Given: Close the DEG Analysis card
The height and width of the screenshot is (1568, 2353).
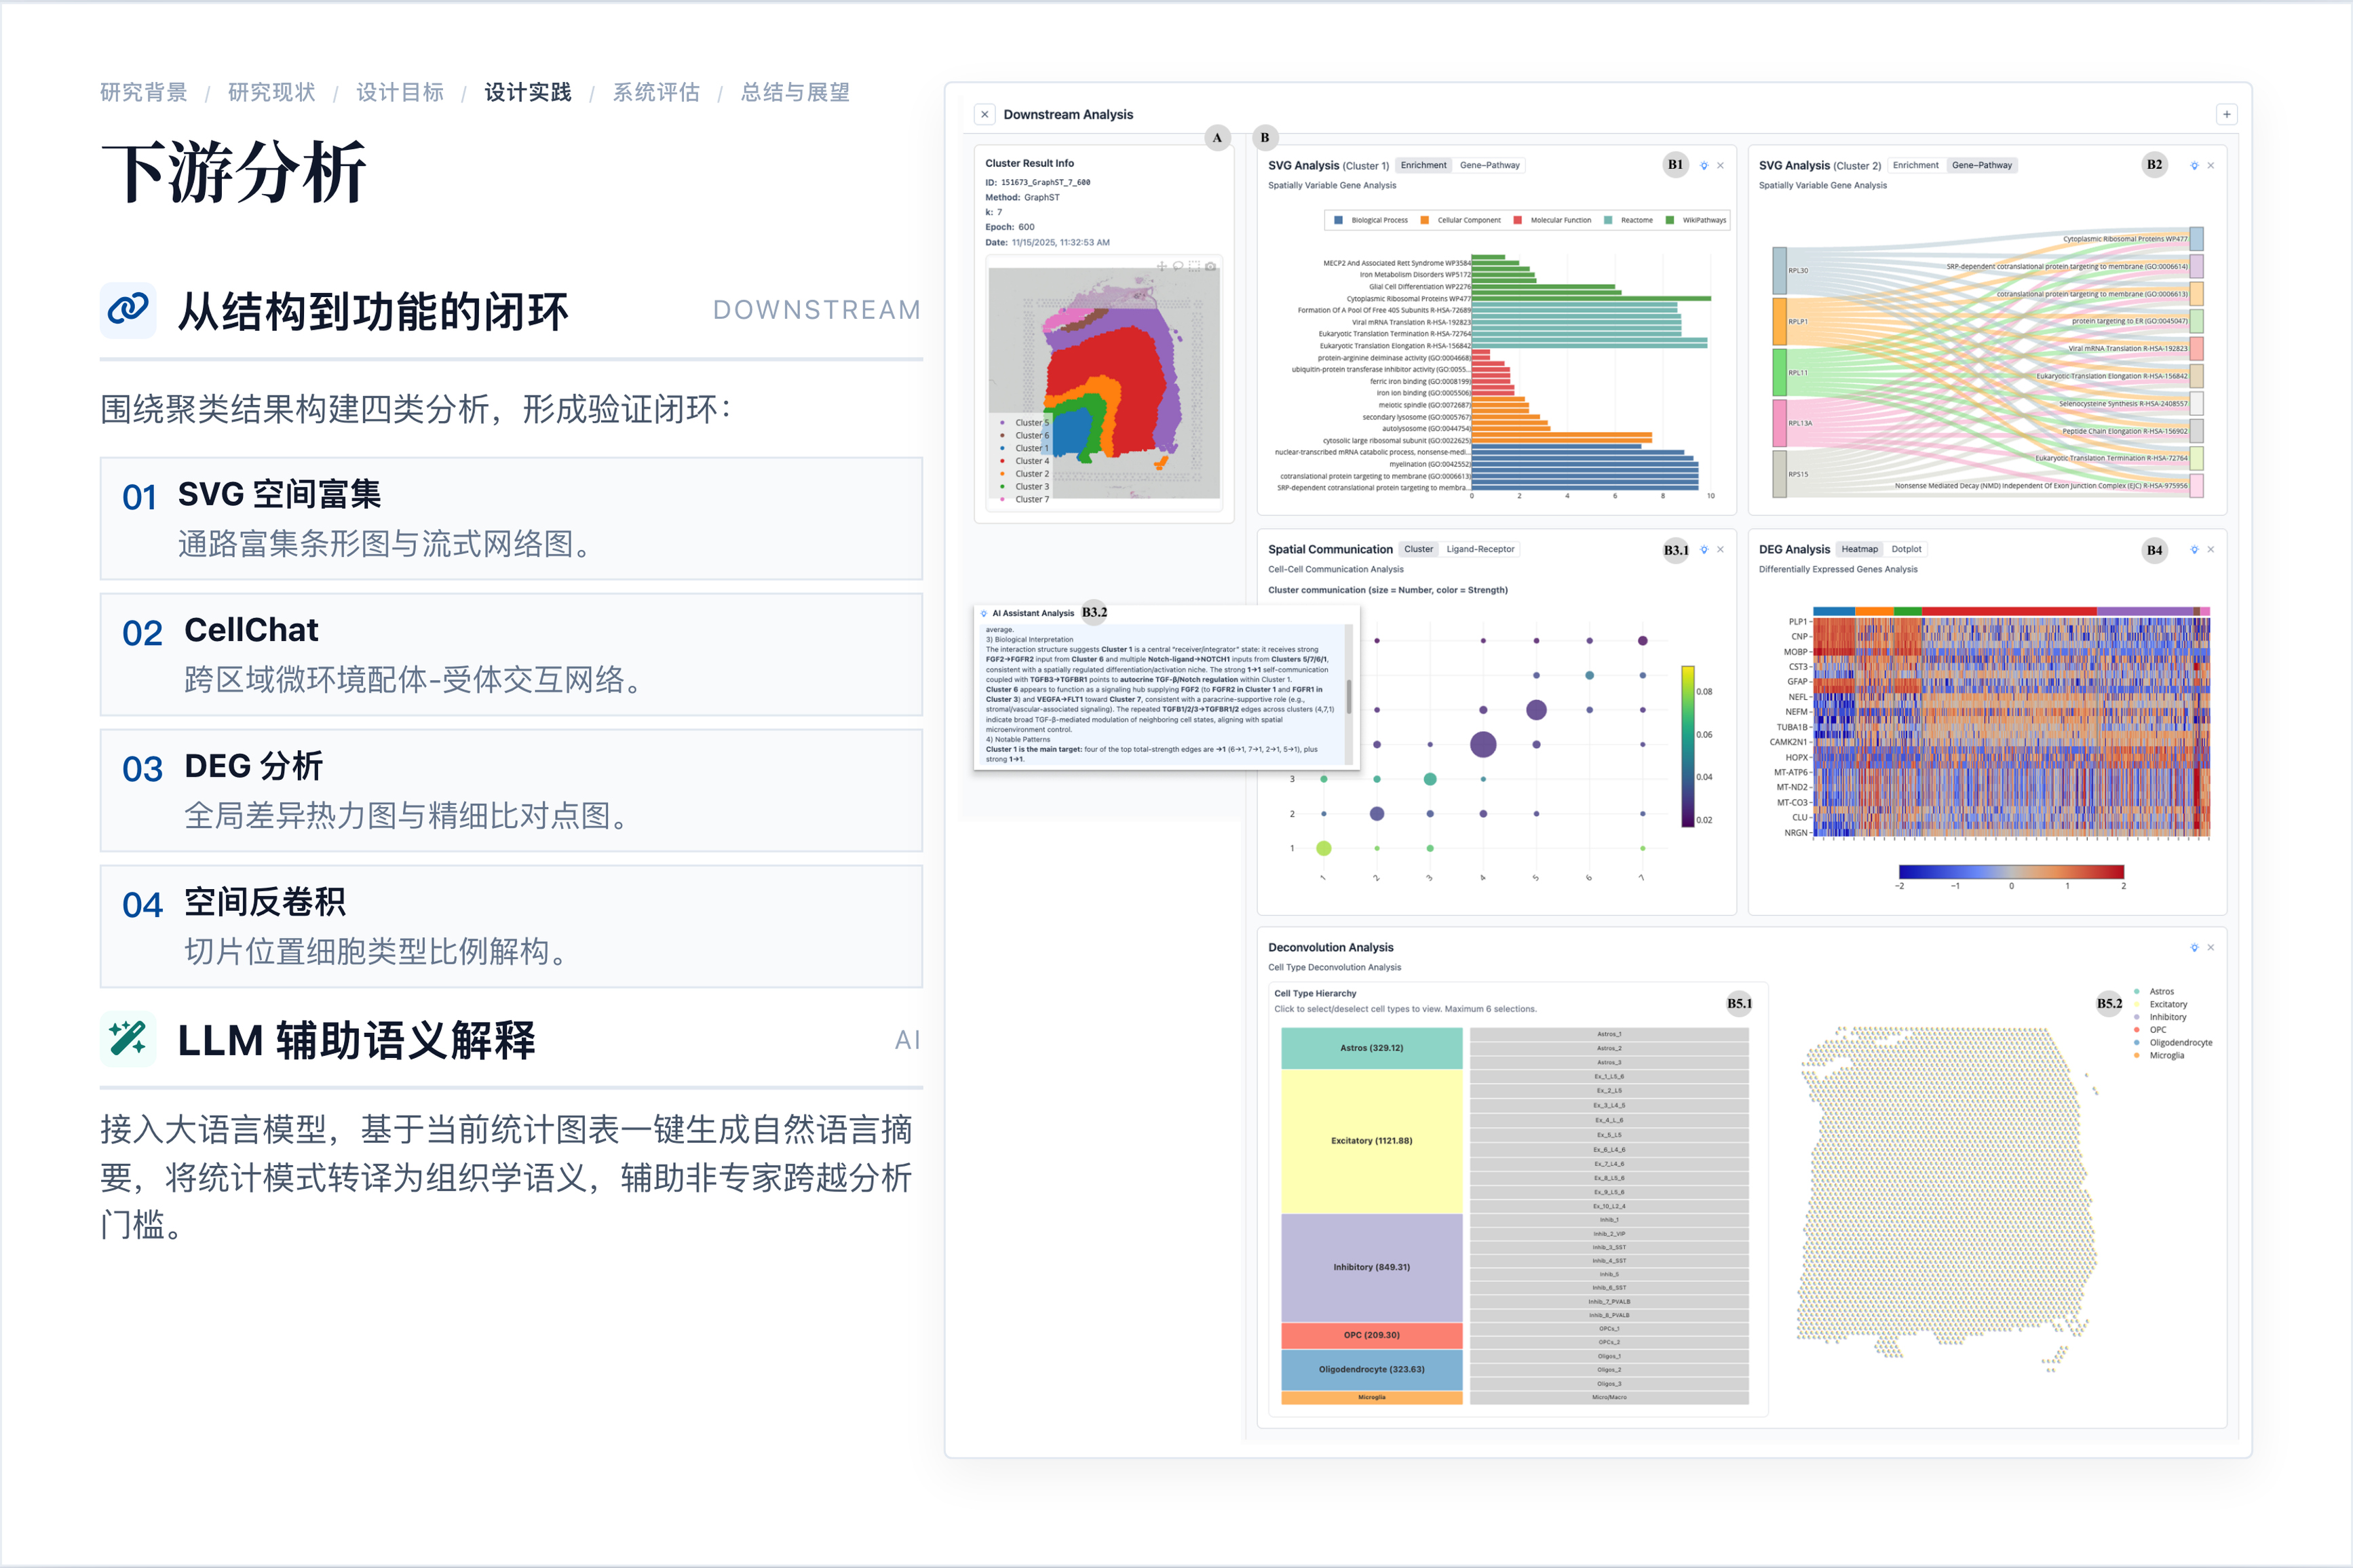Looking at the screenshot, I should (2211, 549).
